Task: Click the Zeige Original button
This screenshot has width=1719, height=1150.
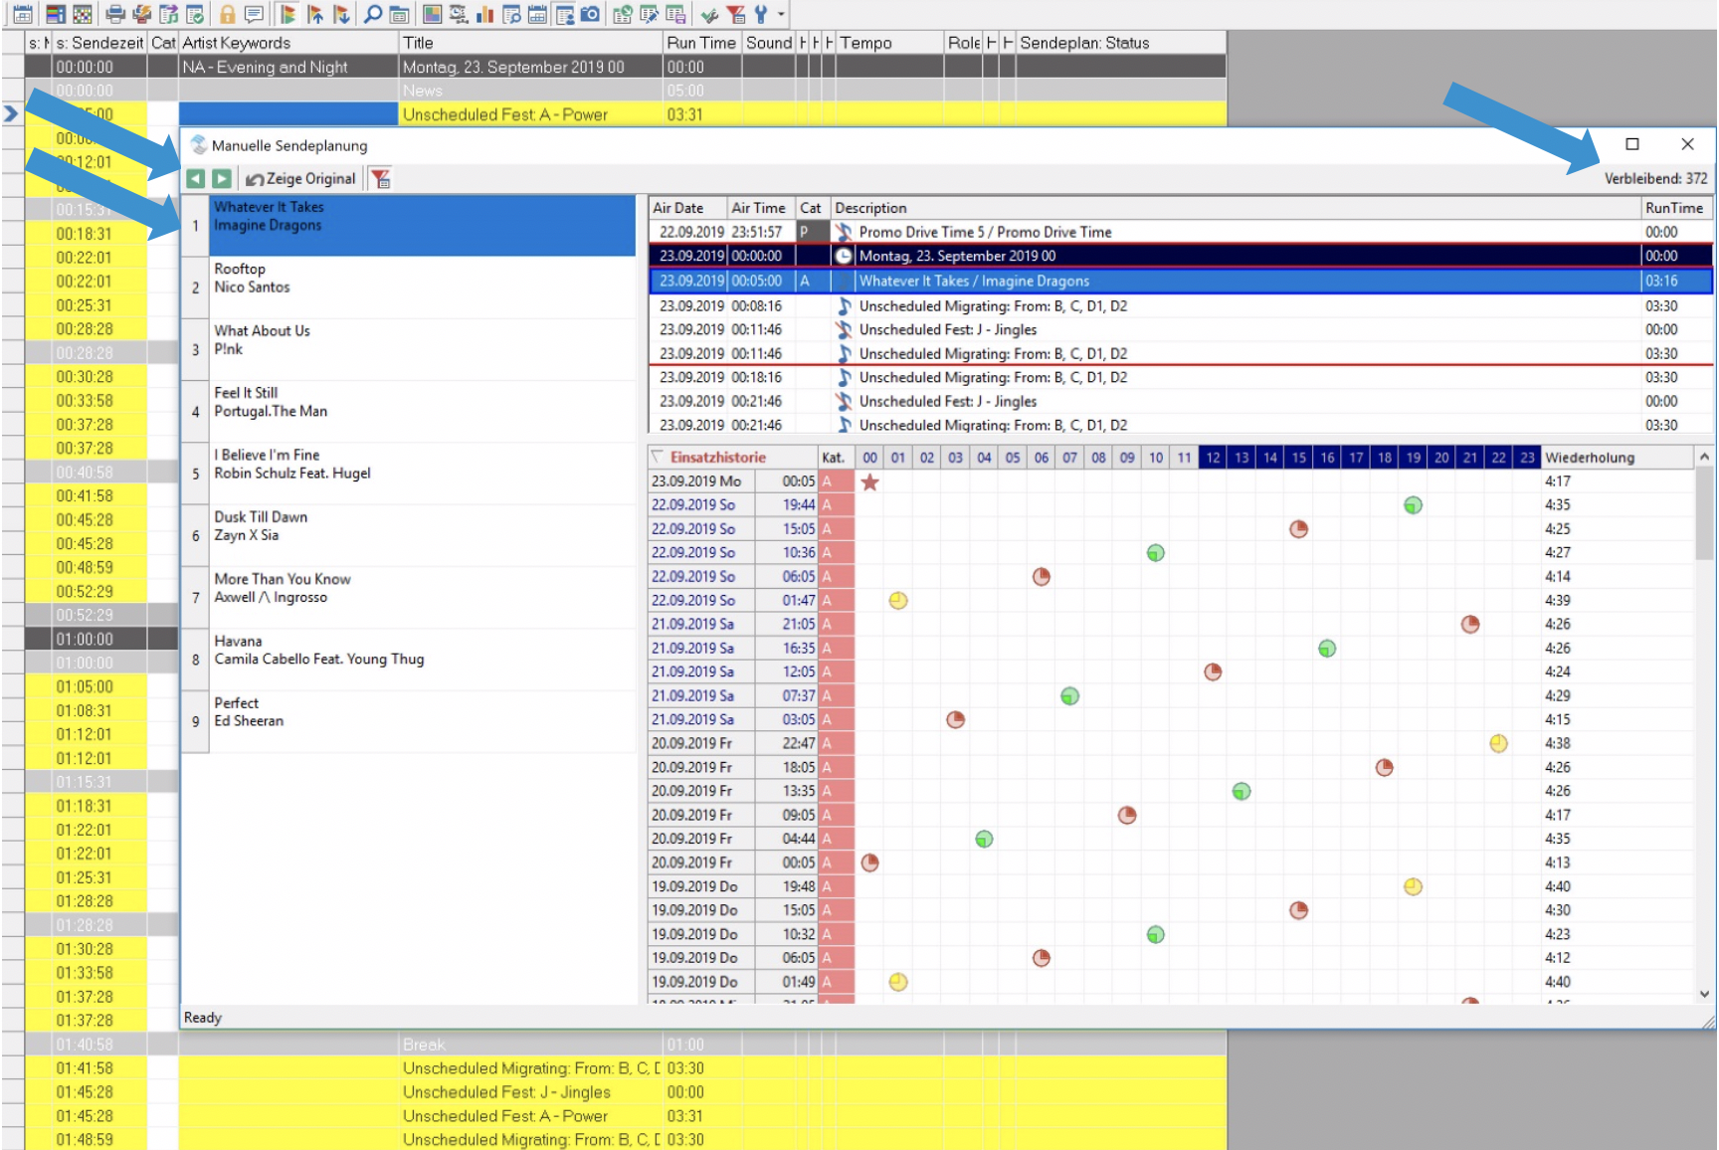Action: click(x=300, y=179)
